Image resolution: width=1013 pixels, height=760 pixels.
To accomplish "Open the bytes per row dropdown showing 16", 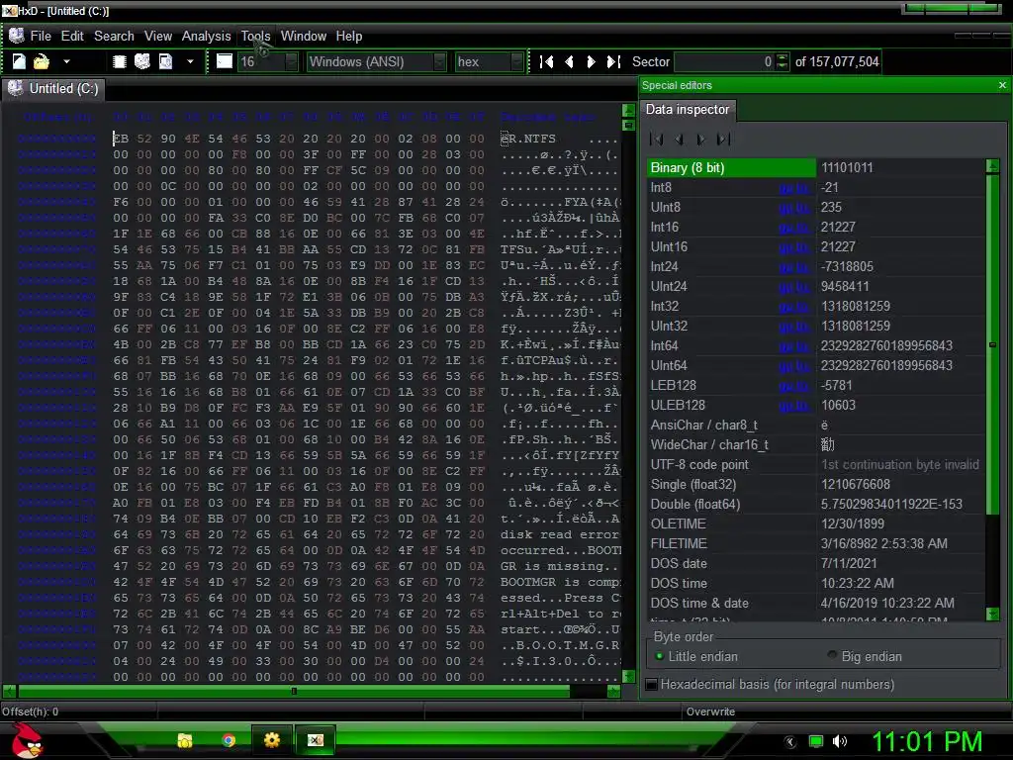I will click(292, 62).
